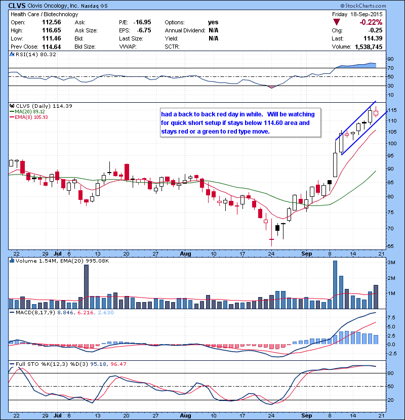
Task: Click the Open price value 112.56
Action: 52,22
